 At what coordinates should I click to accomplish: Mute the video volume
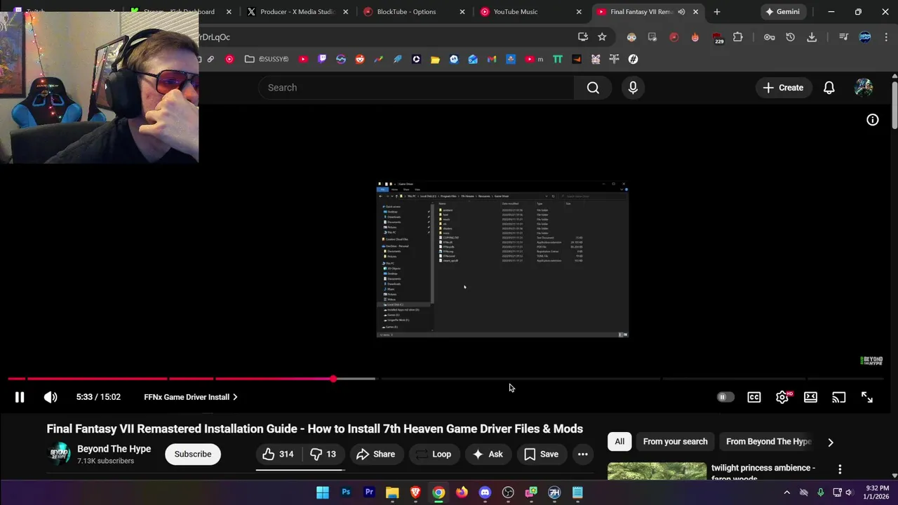click(x=51, y=397)
